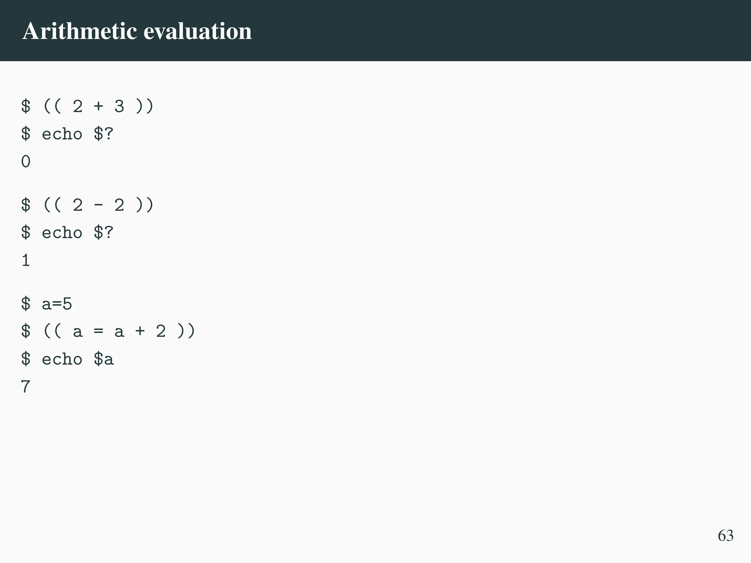
Task: Click the word 'evaluation' in the title
Action: pyautogui.click(x=197, y=31)
